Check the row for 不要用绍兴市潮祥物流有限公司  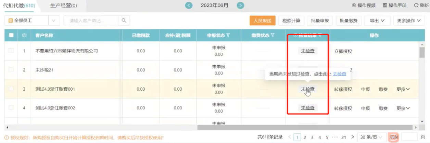[11, 51]
